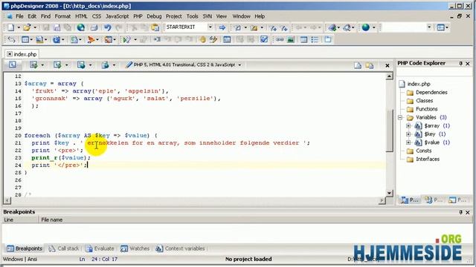Click the first editor toolbar icon

(x=12, y=65)
